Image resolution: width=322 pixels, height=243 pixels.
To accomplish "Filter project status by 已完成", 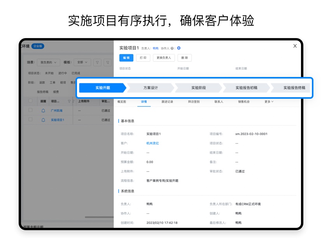I will (x=76, y=73).
